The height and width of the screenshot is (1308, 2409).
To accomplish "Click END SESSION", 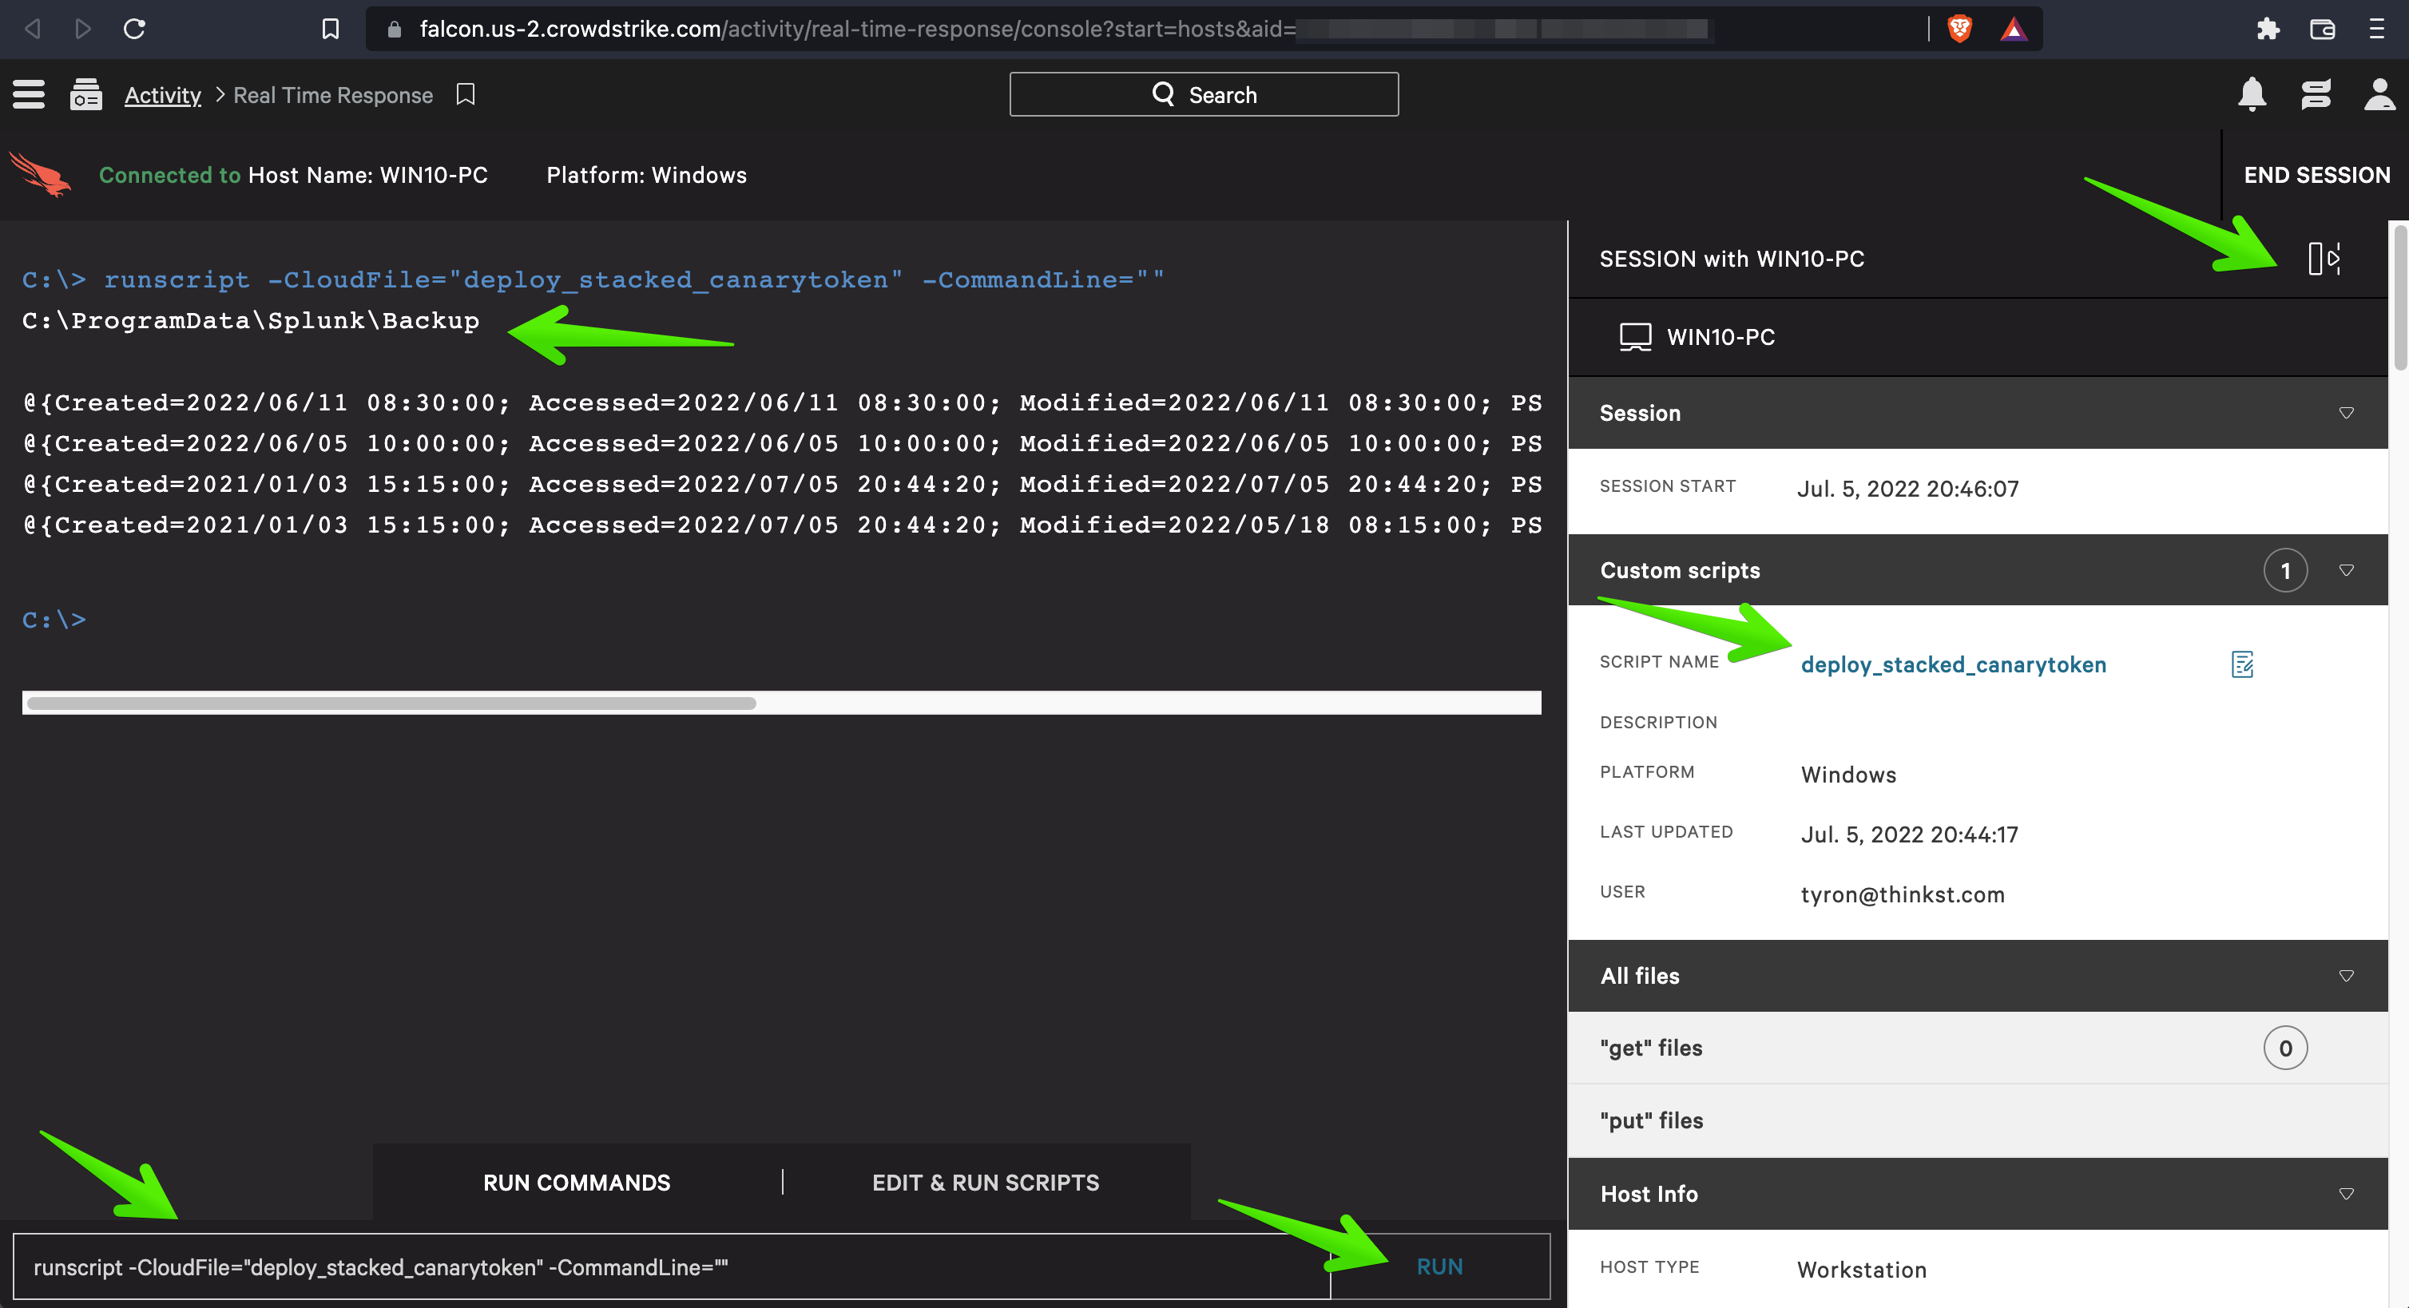I will 2316,175.
